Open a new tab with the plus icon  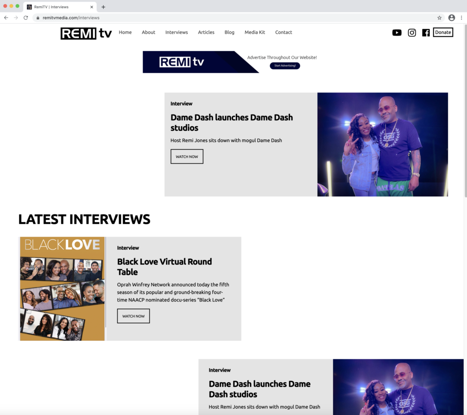pos(104,7)
